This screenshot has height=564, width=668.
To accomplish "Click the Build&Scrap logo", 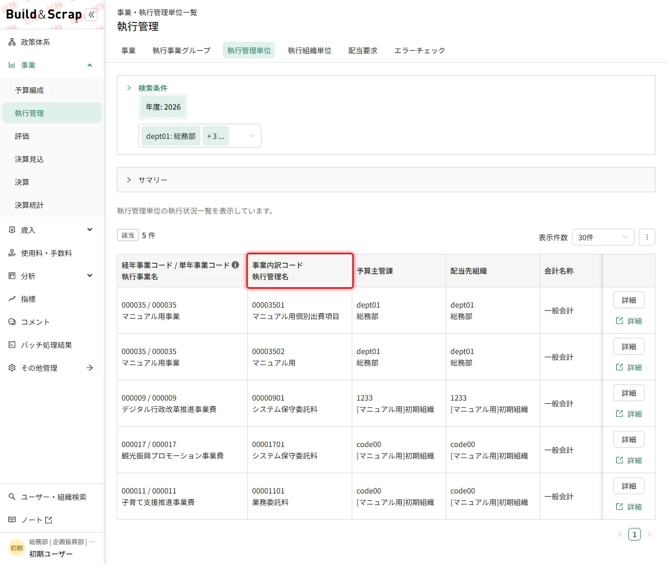I will pyautogui.click(x=44, y=15).
